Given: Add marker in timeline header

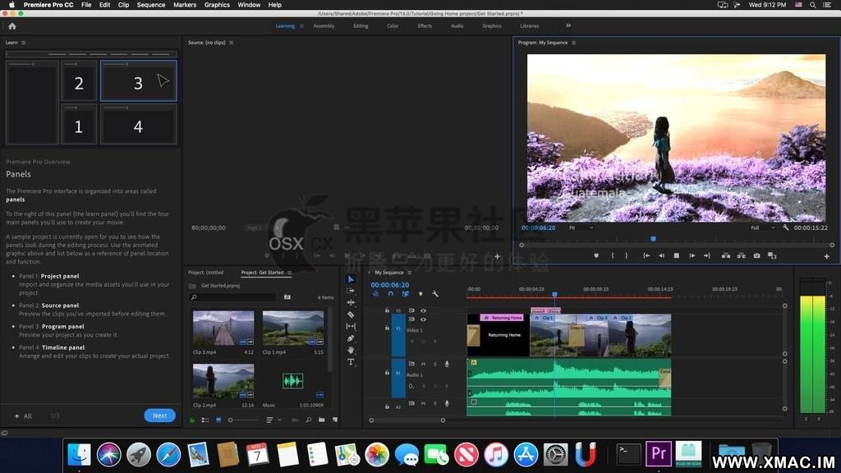Looking at the screenshot, I should pyautogui.click(x=420, y=294).
